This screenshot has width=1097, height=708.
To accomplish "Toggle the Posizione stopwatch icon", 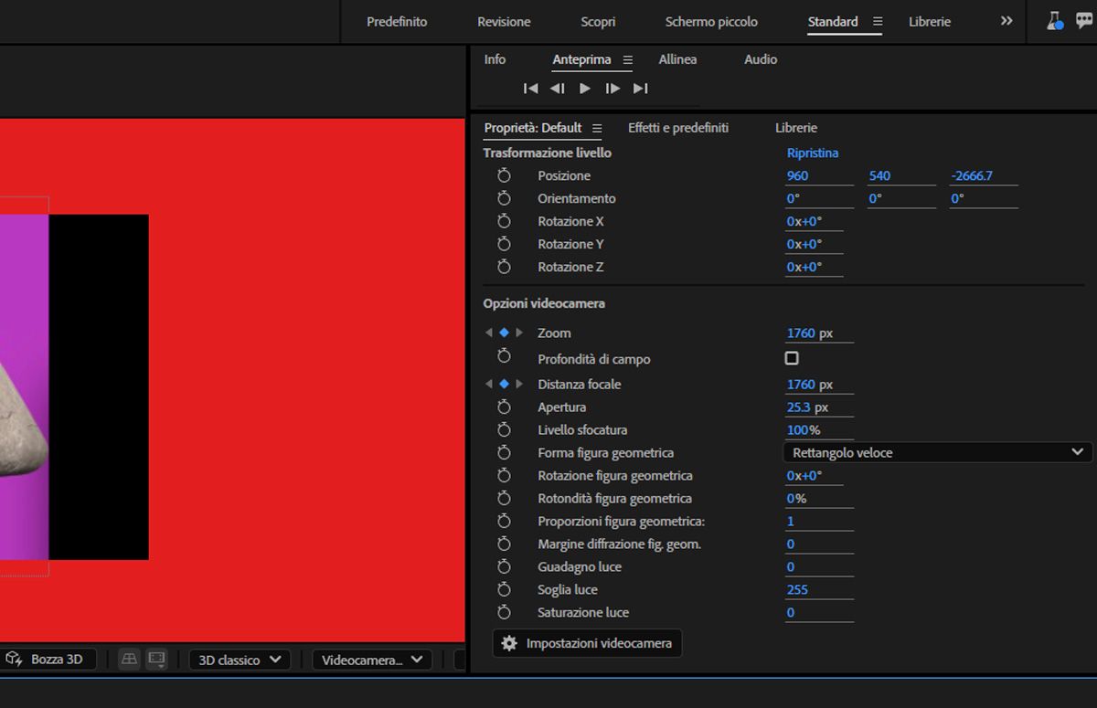I will 504,175.
